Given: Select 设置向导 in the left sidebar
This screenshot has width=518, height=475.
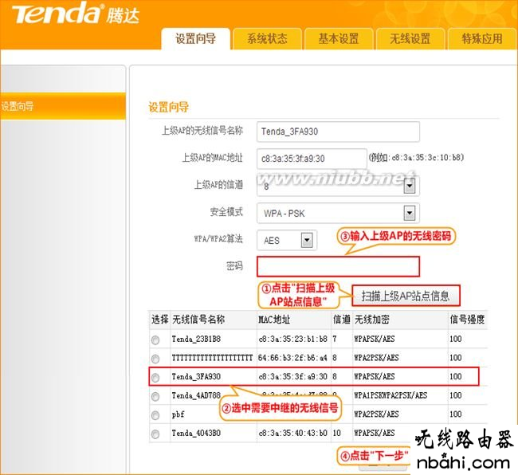Looking at the screenshot, I should (x=63, y=106).
